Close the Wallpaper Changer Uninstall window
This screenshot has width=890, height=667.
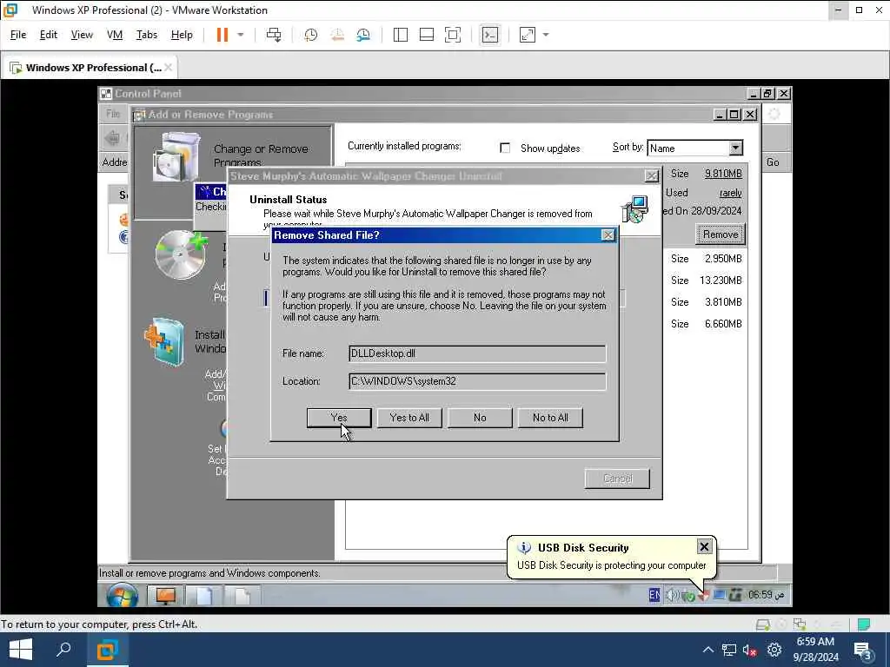652,175
